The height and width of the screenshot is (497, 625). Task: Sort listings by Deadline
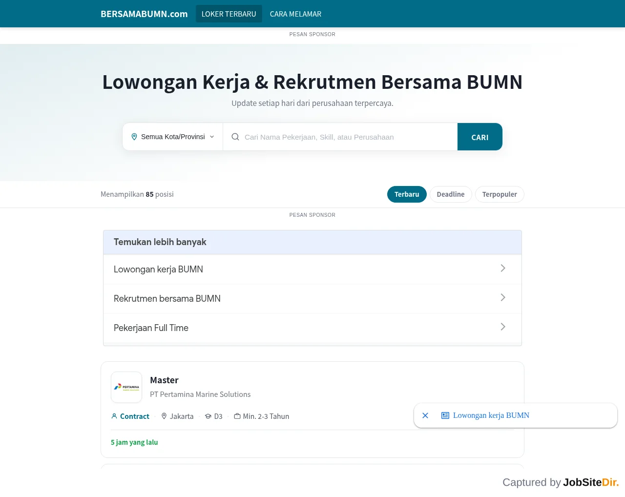[451, 194]
